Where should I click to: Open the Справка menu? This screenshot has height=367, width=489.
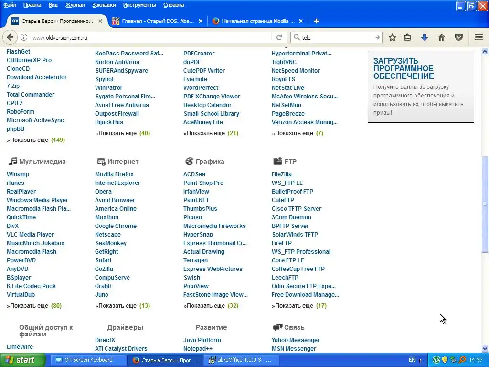click(x=173, y=5)
